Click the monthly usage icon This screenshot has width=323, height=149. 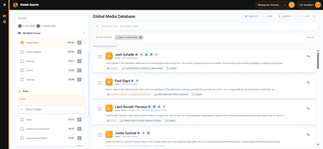coord(246,16)
